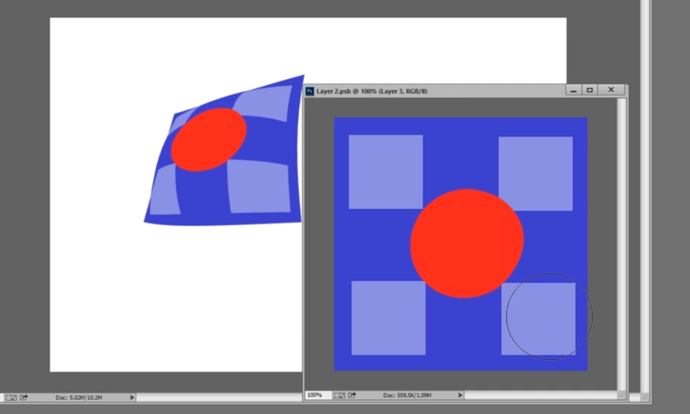Click the warped red ellipse in the main document
This screenshot has width=690, height=414.
209,139
